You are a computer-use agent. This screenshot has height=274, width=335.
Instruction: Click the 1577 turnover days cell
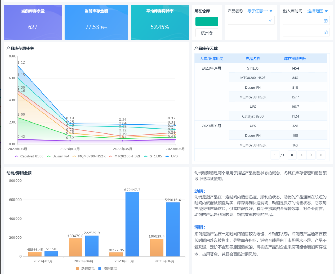pos(295,97)
